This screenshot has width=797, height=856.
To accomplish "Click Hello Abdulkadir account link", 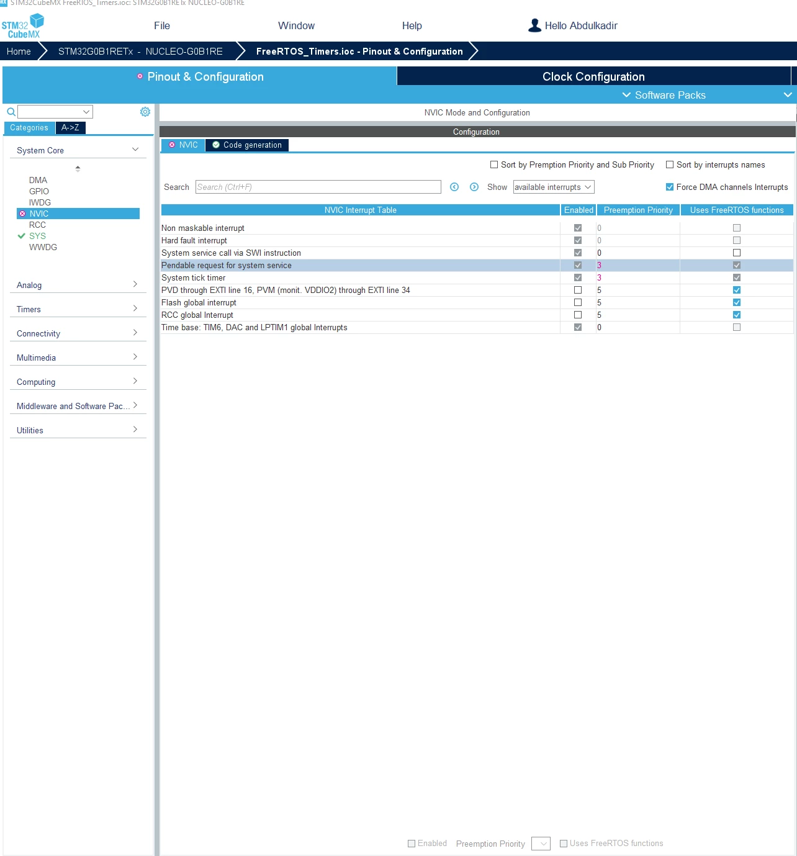I will click(x=581, y=25).
